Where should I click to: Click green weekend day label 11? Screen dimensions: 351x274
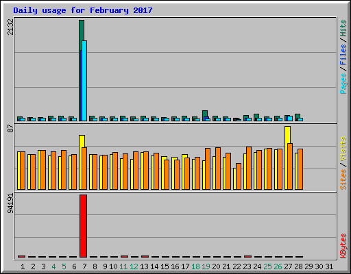[x=123, y=266]
